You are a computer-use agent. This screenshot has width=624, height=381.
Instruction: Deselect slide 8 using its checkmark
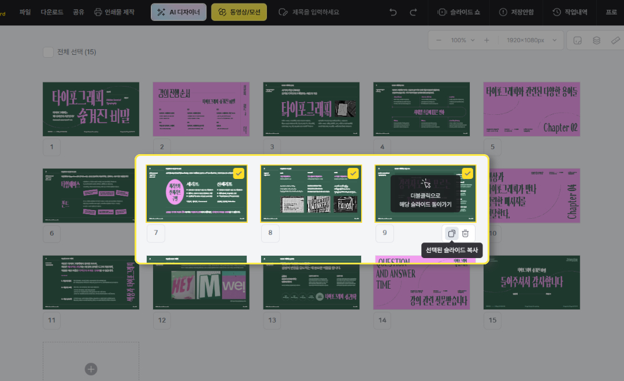(x=353, y=173)
